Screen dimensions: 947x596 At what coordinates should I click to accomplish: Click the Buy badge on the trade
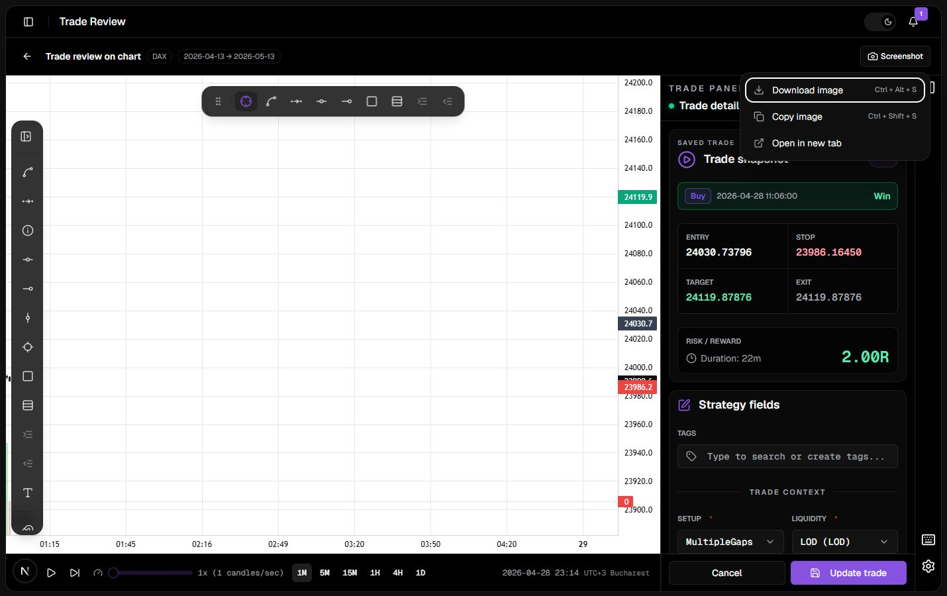(698, 196)
